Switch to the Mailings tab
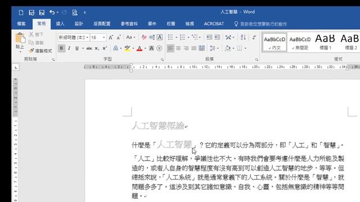 coord(152,24)
